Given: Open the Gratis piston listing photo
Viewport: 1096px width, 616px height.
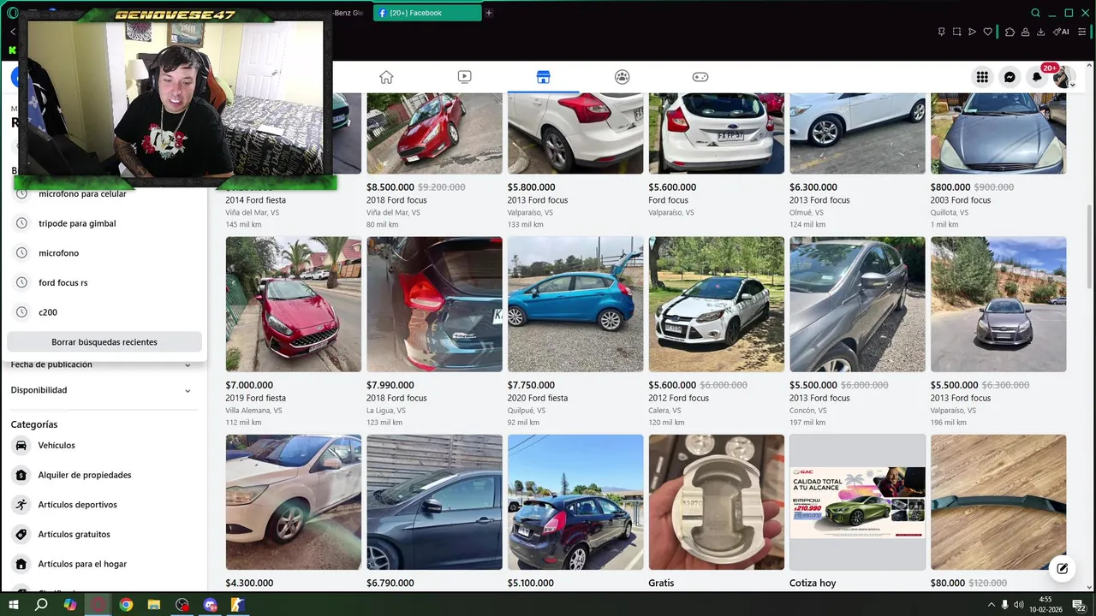Looking at the screenshot, I should (717, 502).
